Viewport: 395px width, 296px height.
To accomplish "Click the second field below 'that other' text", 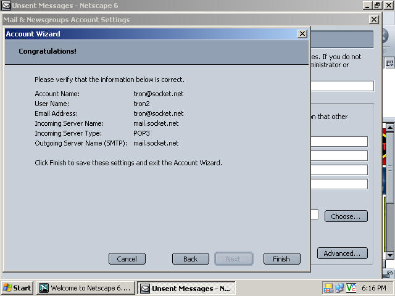I will tap(339, 156).
